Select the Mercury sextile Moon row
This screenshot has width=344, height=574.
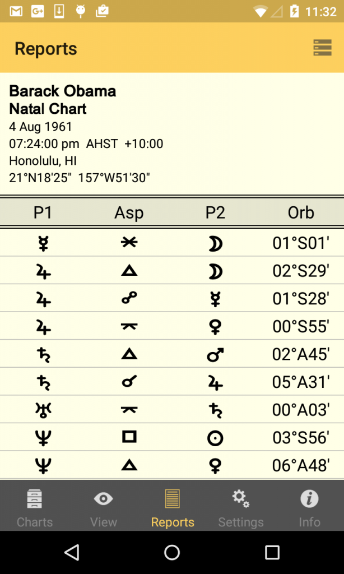pyautogui.click(x=172, y=243)
